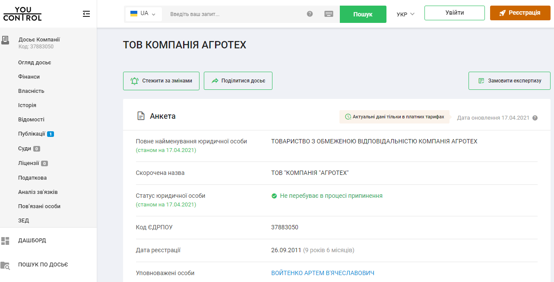Click the search help question mark icon
This screenshot has height=282, width=554.
pyautogui.click(x=310, y=14)
